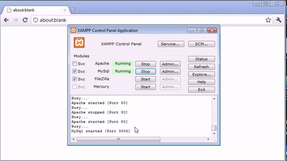Image resolution: width=287 pixels, height=161 pixels.
Task: Click the Mercury module name
Action: click(101, 87)
